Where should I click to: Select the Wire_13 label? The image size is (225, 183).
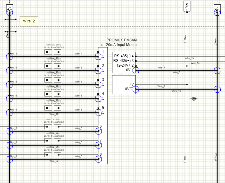click(189, 58)
